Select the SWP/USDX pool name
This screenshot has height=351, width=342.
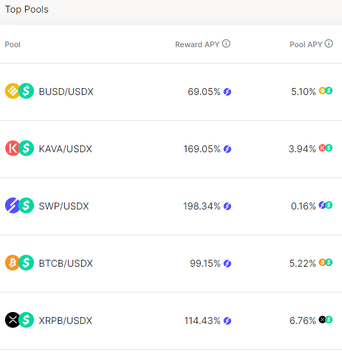point(64,206)
